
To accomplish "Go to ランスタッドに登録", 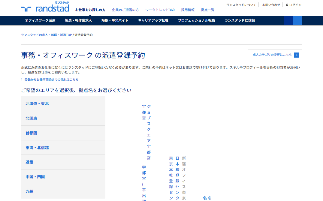I will tap(240, 20).
